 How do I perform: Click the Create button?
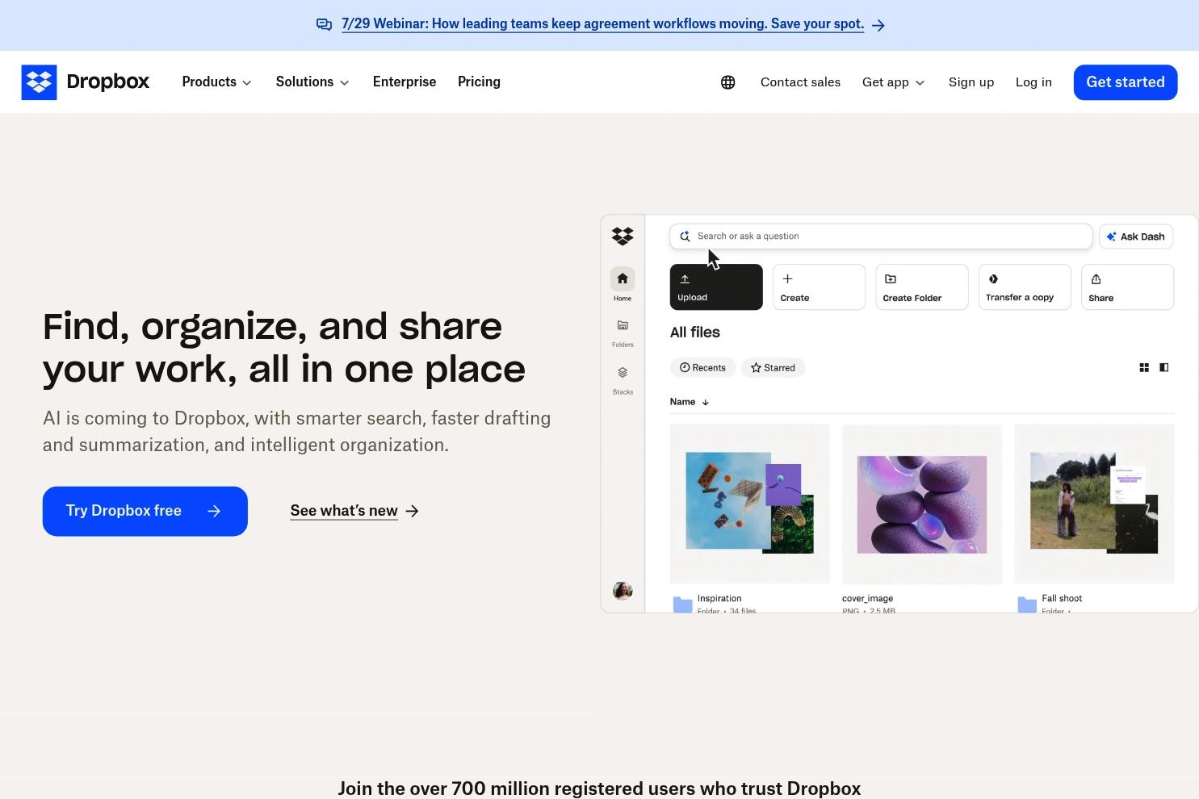coord(819,287)
